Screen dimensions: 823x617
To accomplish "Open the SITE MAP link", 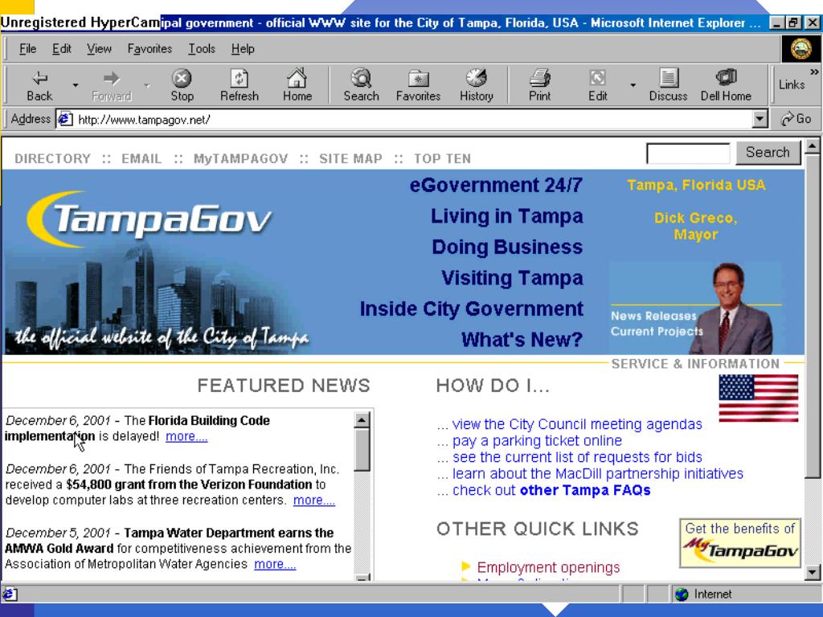I will pos(350,158).
